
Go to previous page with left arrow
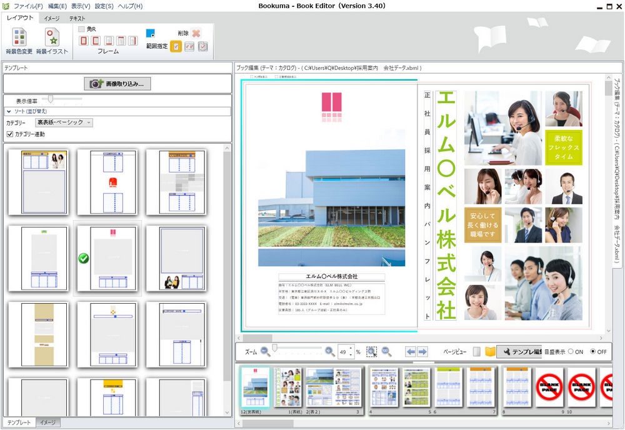411,352
